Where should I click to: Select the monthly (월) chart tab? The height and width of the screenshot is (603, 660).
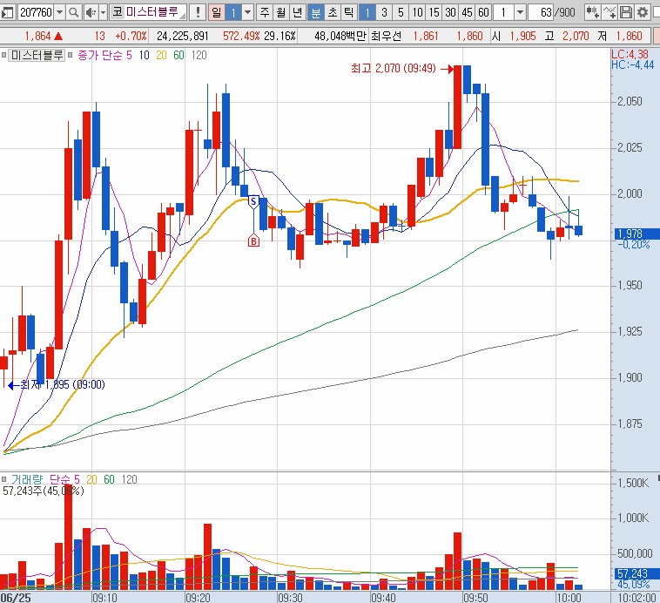click(281, 12)
